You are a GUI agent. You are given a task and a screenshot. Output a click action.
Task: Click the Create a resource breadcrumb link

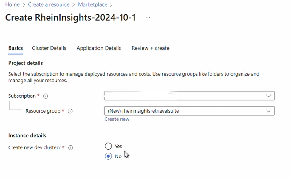click(x=49, y=4)
